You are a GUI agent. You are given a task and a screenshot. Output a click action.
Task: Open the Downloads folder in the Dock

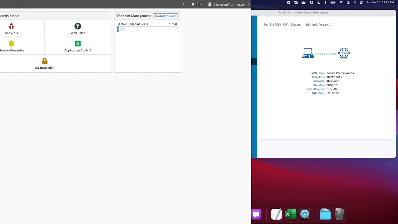325,214
